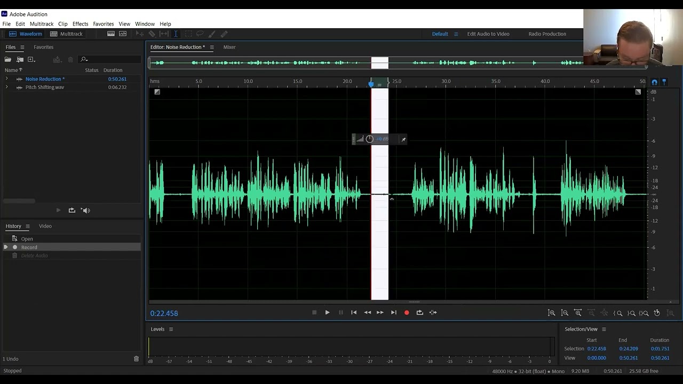
Task: Expand the Pitch Shifting.wav file entry
Action: pos(6,87)
